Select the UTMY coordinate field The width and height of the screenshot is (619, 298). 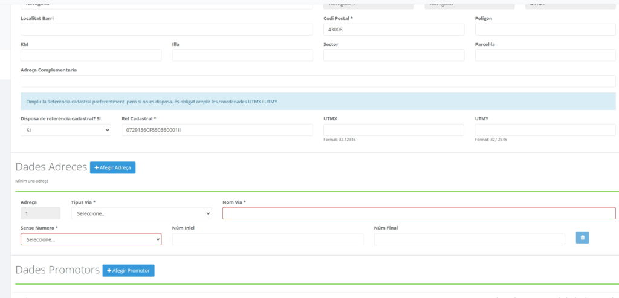click(545, 130)
